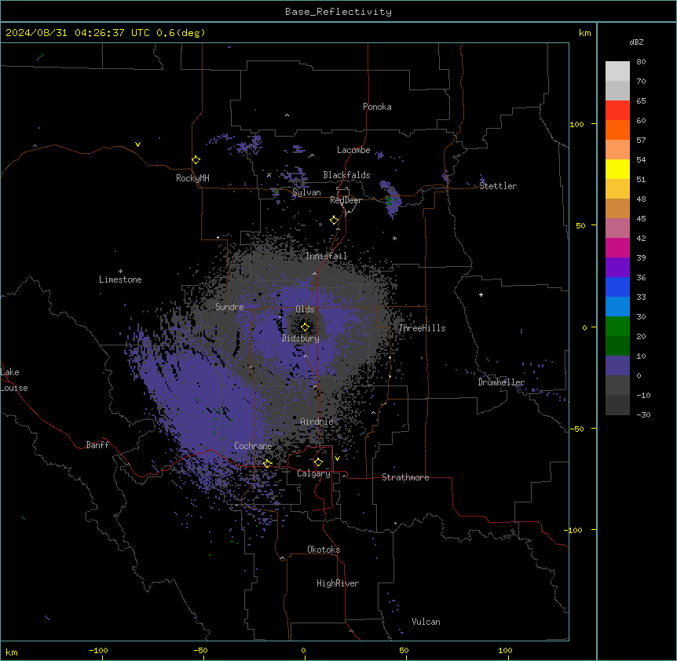
Task: Pick the green 30-20 dBZ legend swatch
Action: pos(617,327)
